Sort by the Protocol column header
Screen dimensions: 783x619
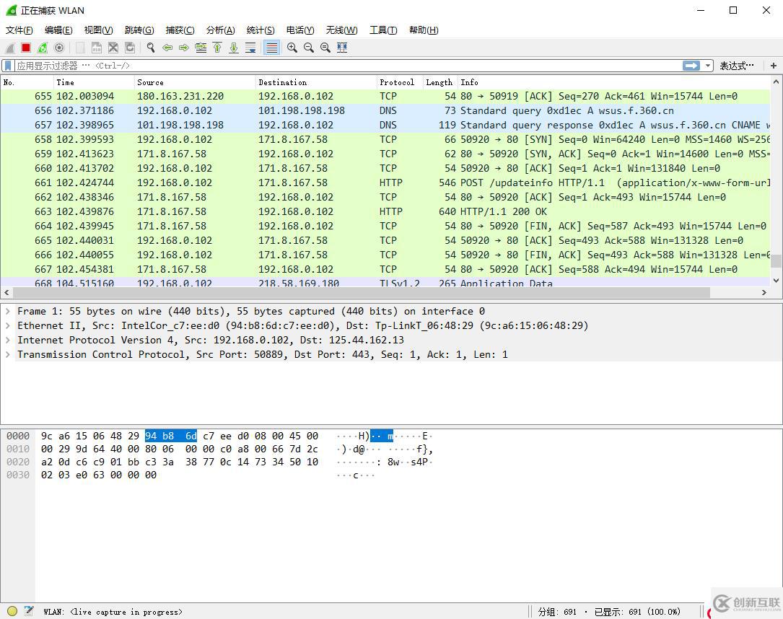click(x=400, y=82)
